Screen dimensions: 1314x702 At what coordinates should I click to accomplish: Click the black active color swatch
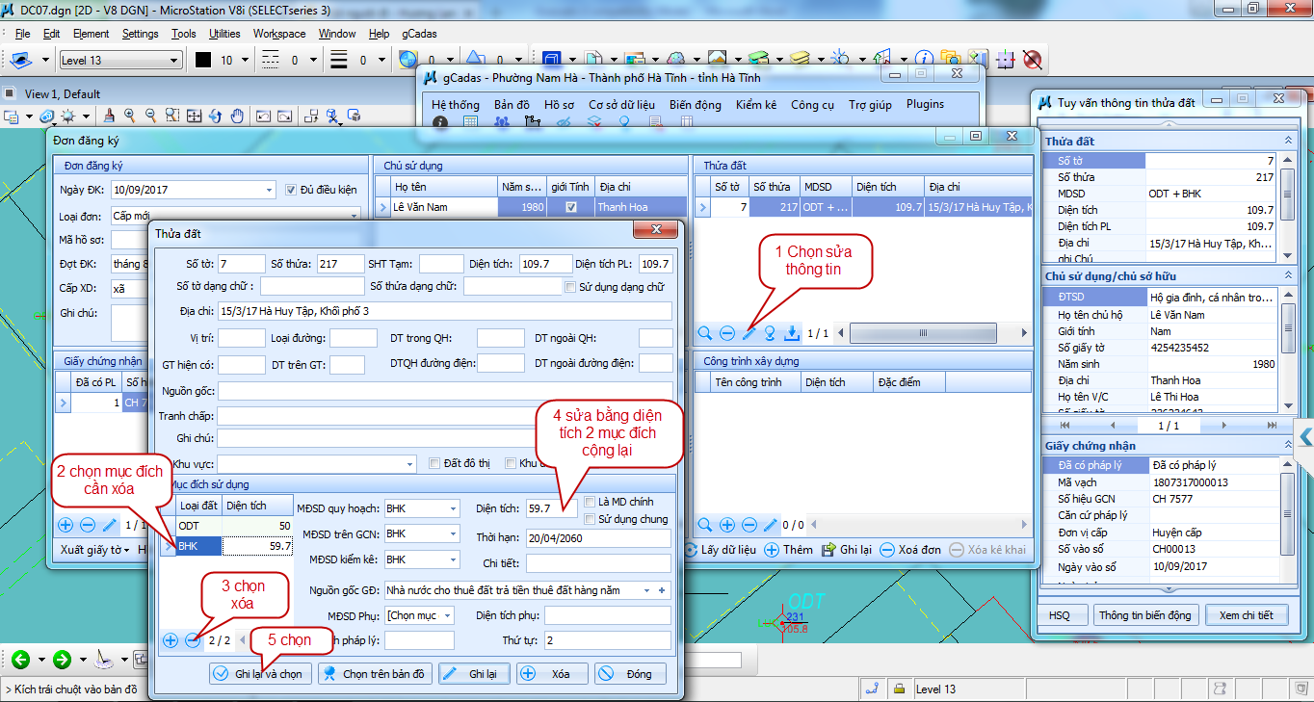(203, 61)
